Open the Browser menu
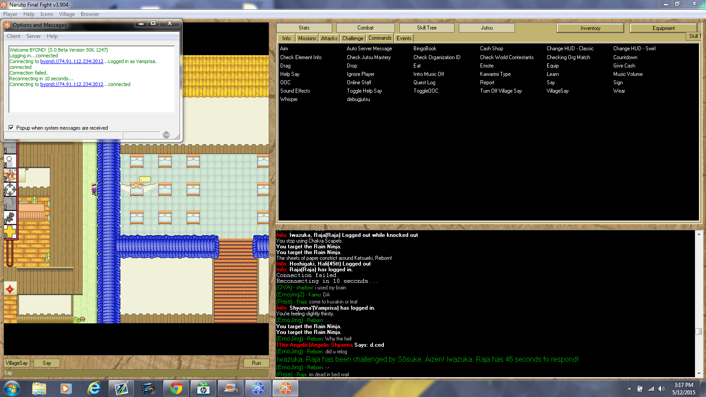Image resolution: width=706 pixels, height=397 pixels. [x=90, y=14]
